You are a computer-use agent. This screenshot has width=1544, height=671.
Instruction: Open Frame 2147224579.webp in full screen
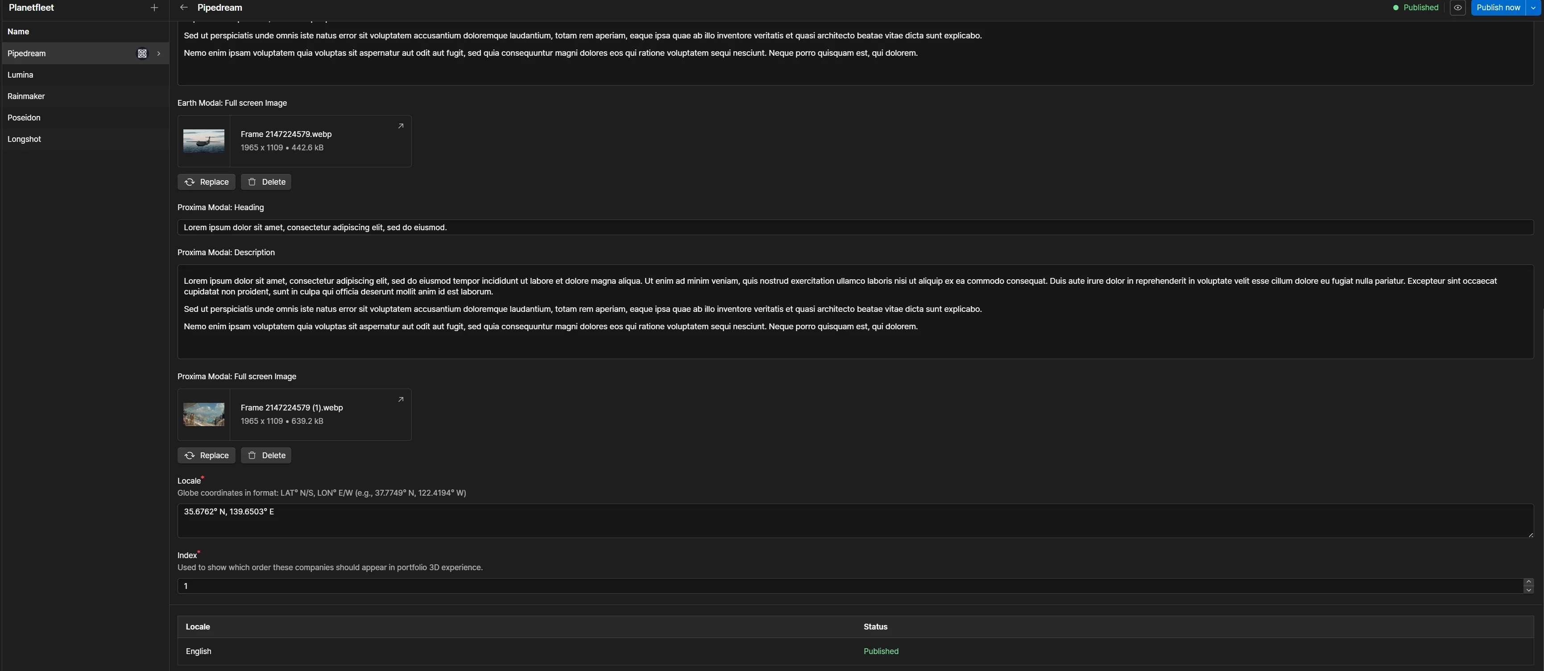pos(400,126)
